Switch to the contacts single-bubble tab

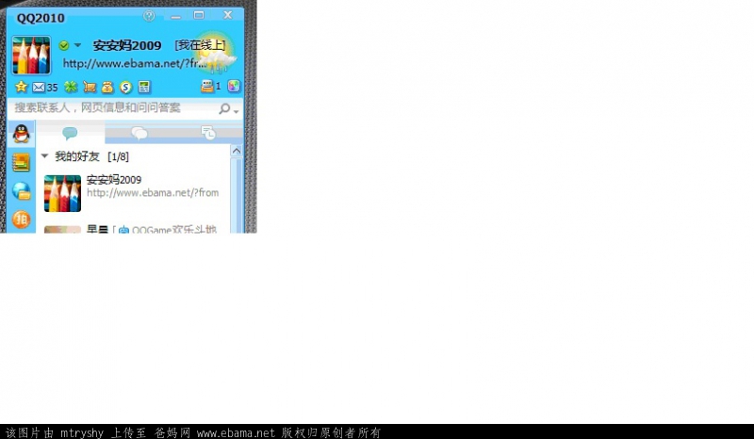click(70, 133)
